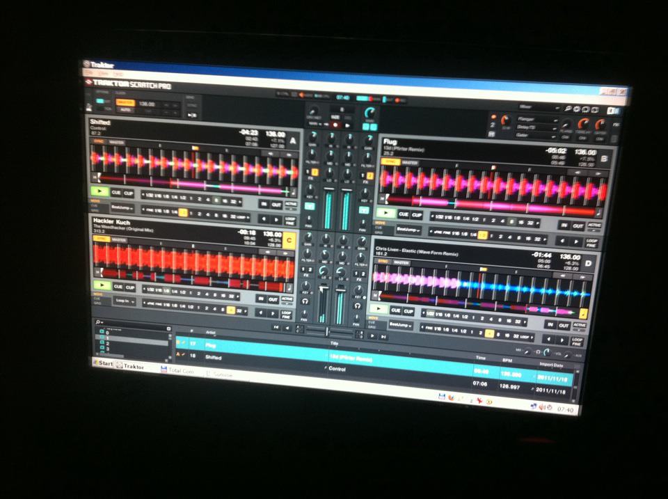Screen dimensions: 668x499
Task: Click Deck A note icon beside stripe
Action: (292, 192)
